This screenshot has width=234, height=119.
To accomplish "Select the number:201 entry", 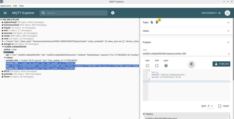I will tap(41, 60).
